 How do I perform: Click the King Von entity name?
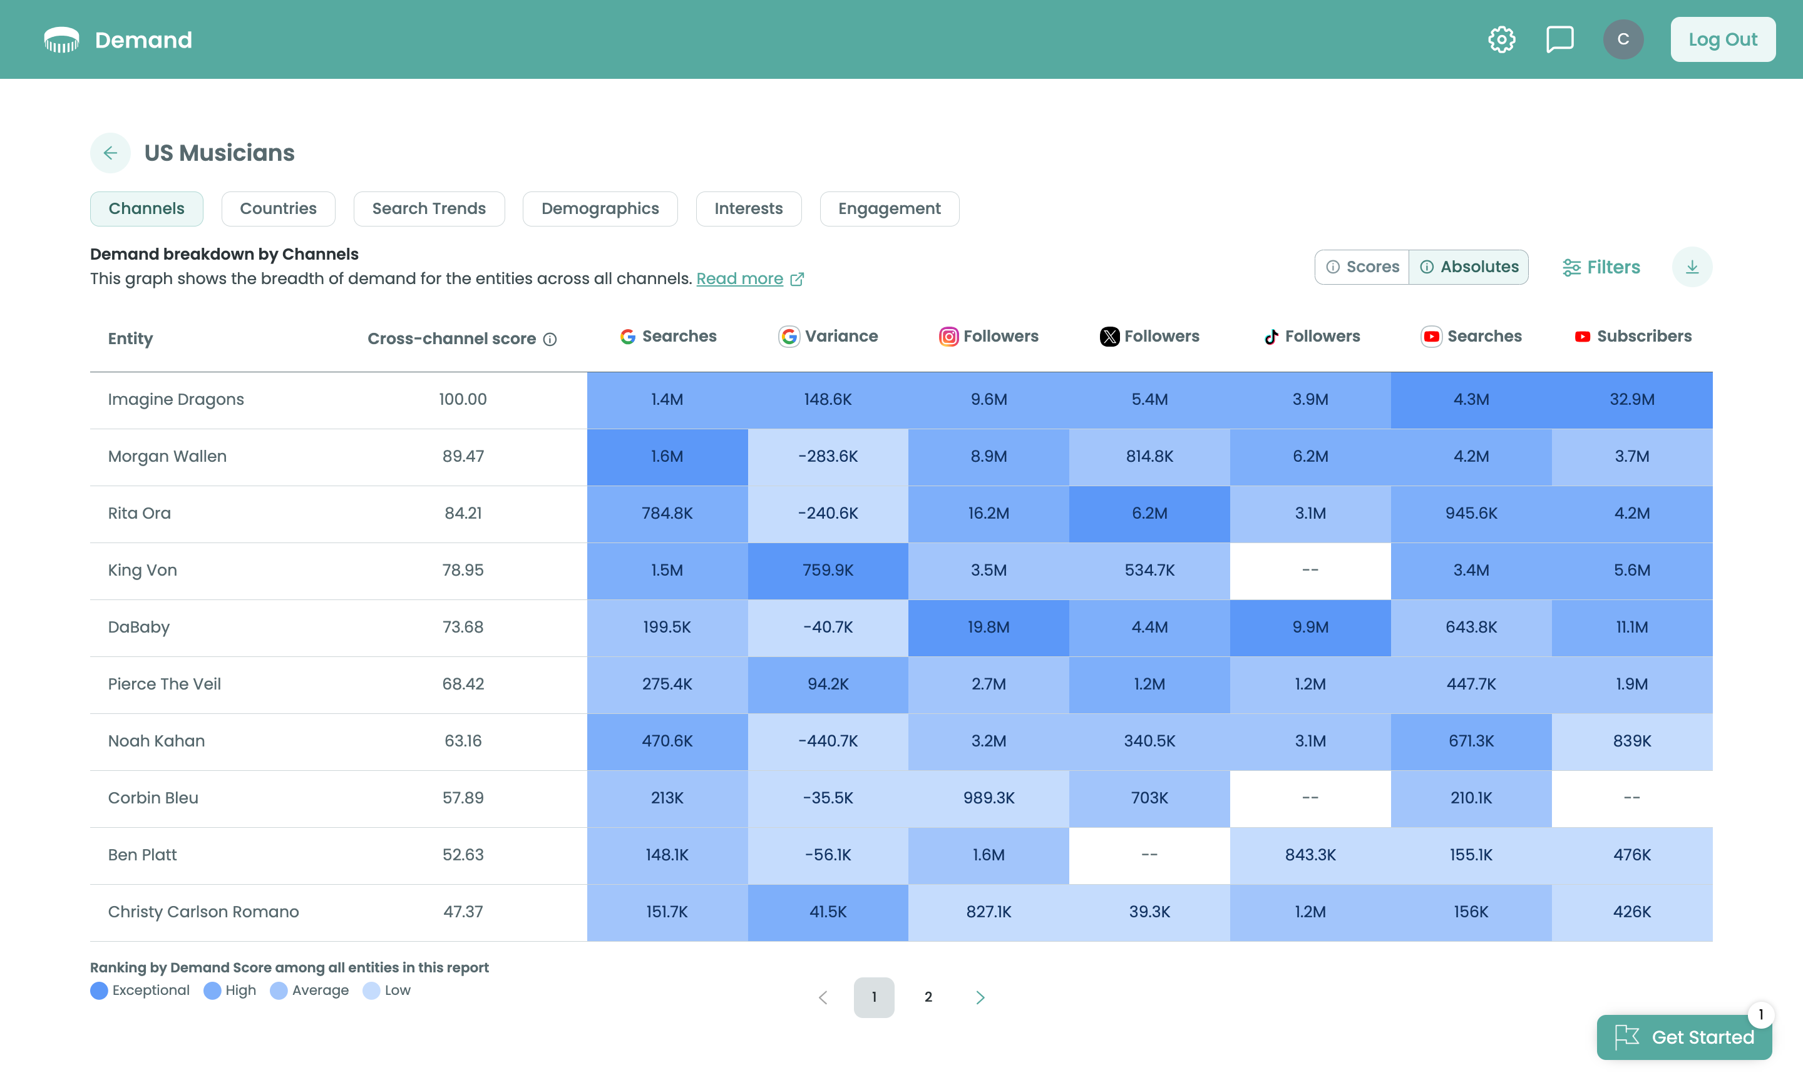click(142, 571)
